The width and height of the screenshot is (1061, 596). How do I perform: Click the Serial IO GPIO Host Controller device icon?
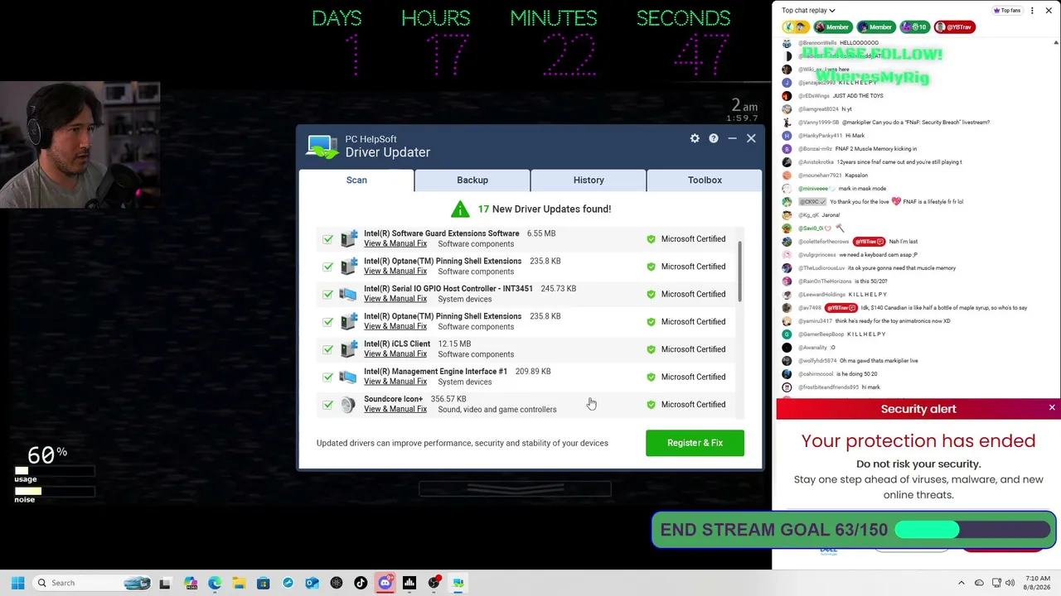tap(348, 294)
